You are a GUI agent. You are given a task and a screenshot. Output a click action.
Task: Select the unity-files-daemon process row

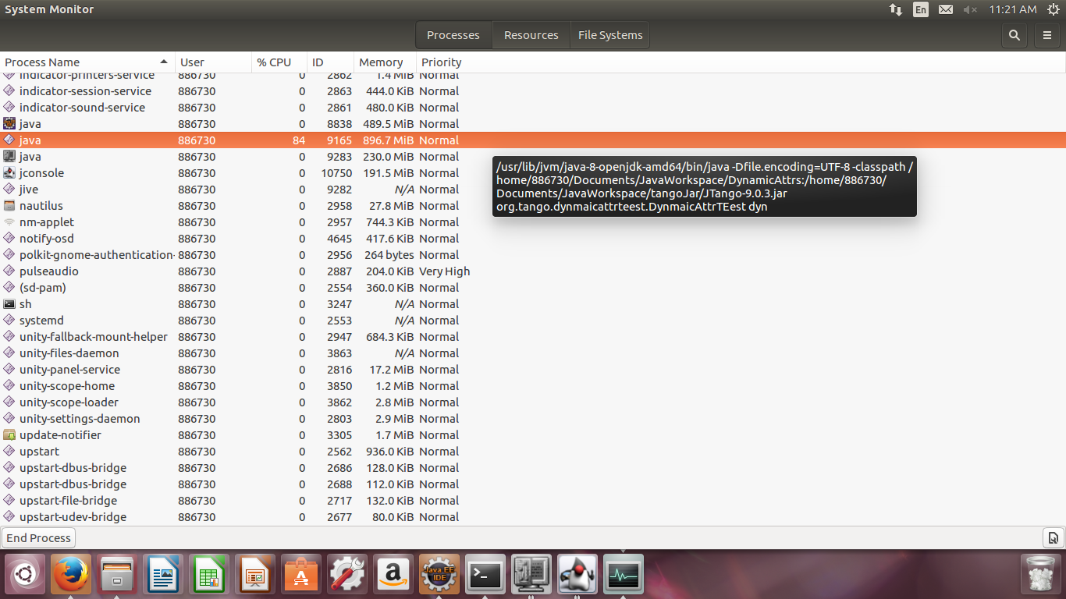(x=533, y=353)
